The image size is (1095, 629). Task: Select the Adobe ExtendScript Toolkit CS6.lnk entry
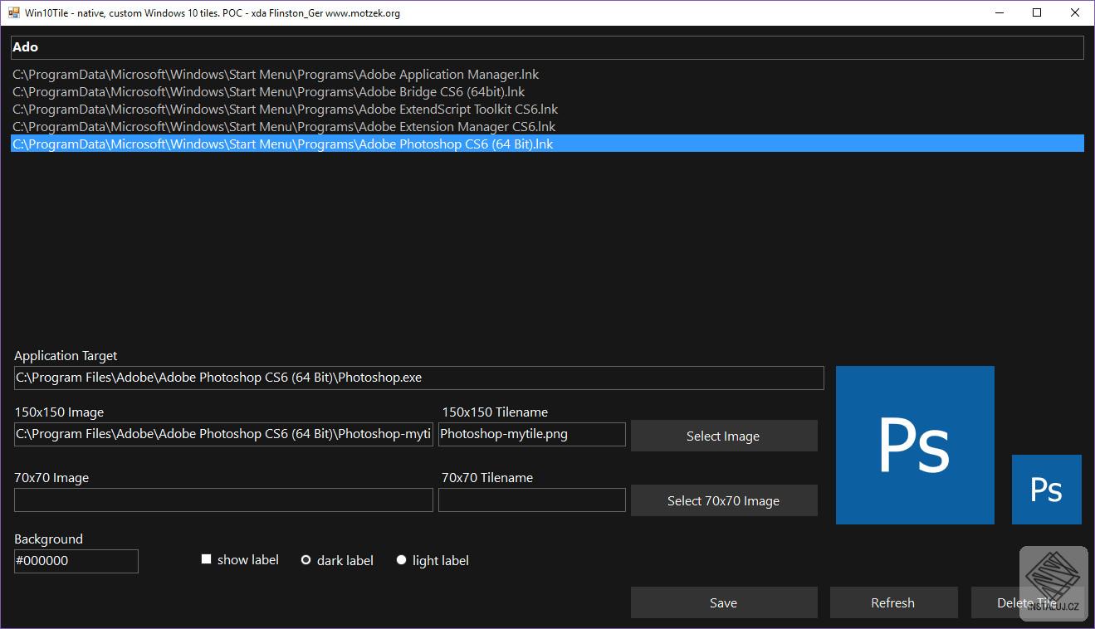click(x=284, y=109)
